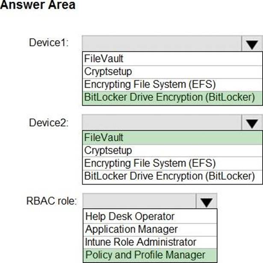Viewport: 263px width, 263px height.
Task: Pick Encrypting File System (EFS) for Device2
Action: click(172, 163)
